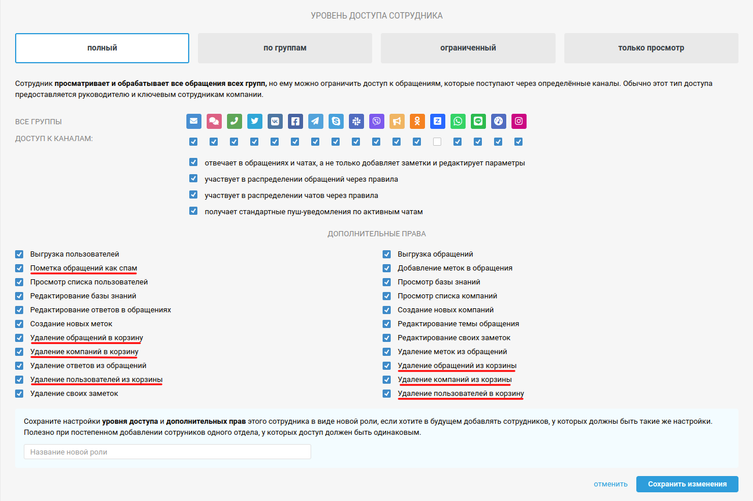Click the gauge dashboard channel icon
Viewport: 753px width, 501px height.
pos(499,121)
